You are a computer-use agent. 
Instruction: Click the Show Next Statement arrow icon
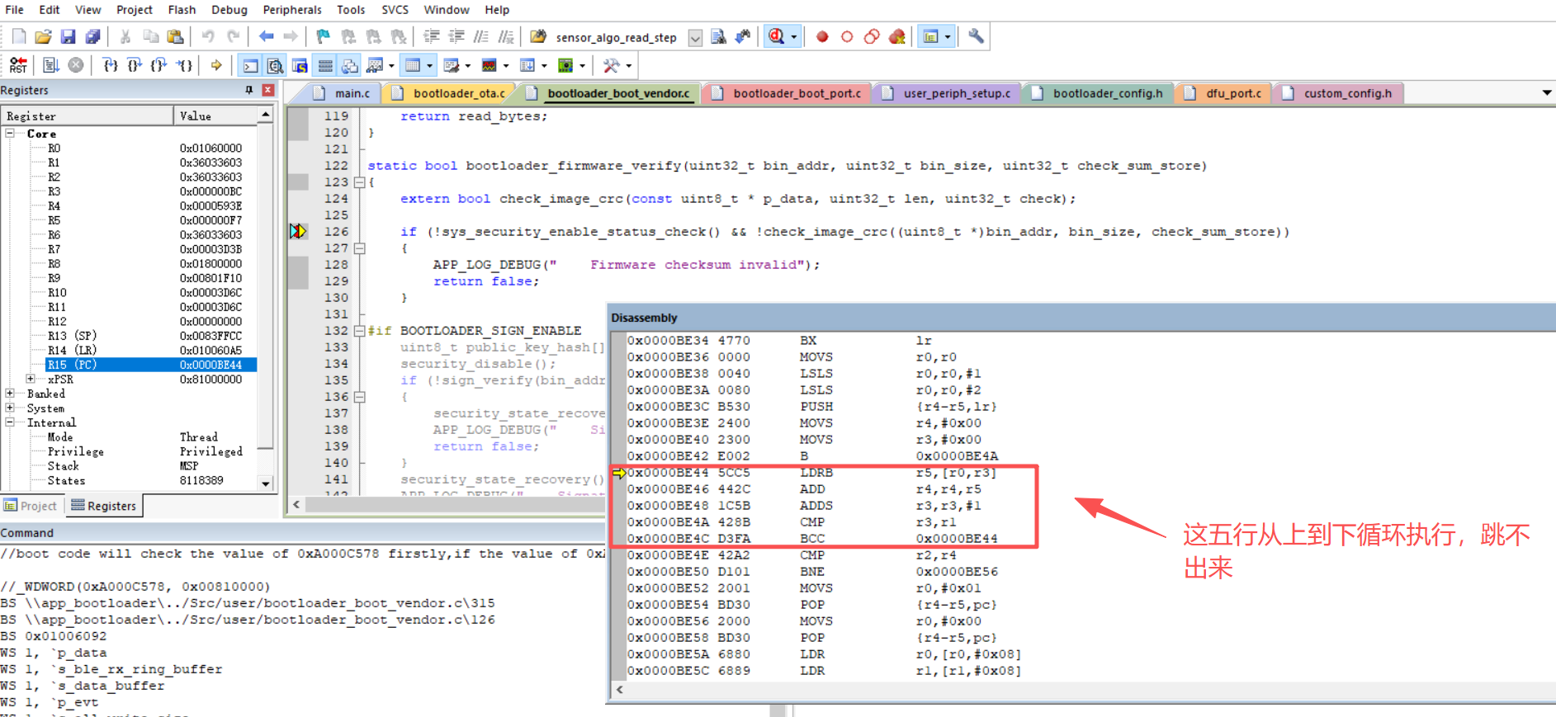216,65
